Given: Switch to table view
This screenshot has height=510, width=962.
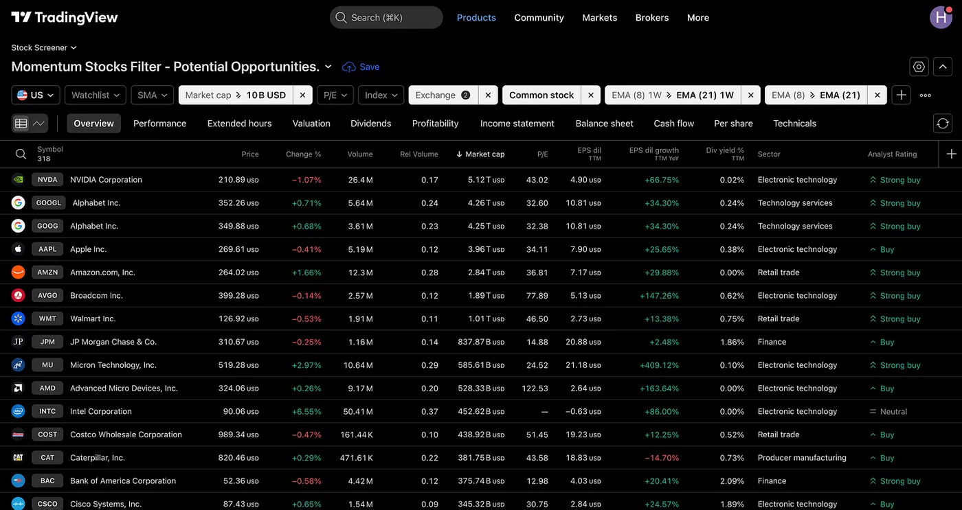Looking at the screenshot, I should pyautogui.click(x=21, y=124).
